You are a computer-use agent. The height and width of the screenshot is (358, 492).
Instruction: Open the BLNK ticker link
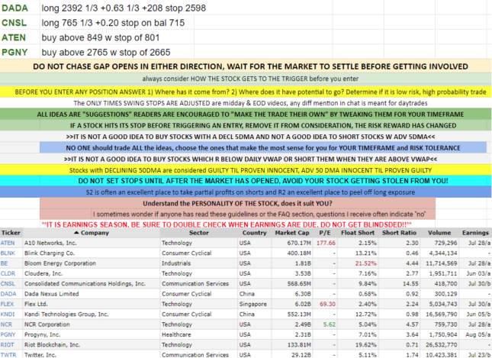pos(8,253)
